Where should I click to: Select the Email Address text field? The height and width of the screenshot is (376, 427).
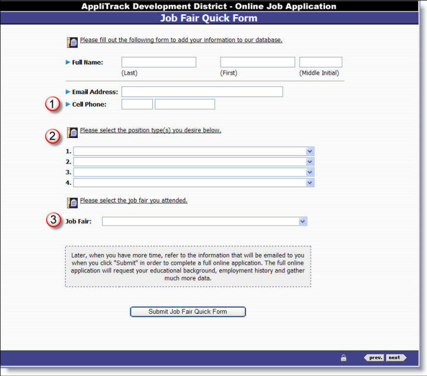(202, 92)
